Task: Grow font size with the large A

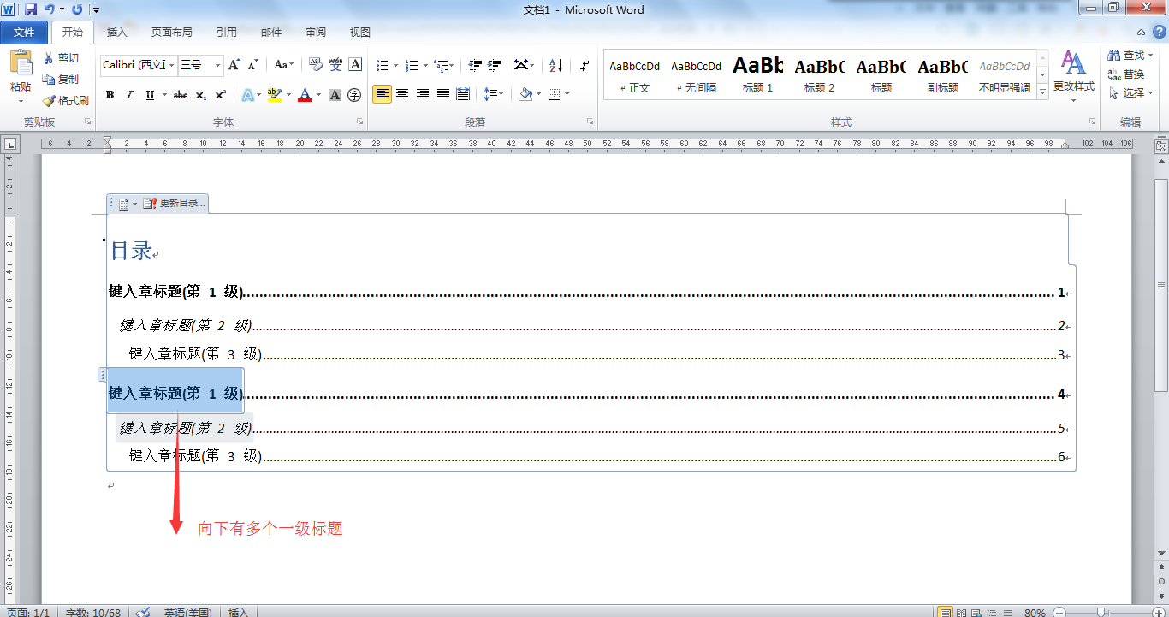Action: (234, 65)
